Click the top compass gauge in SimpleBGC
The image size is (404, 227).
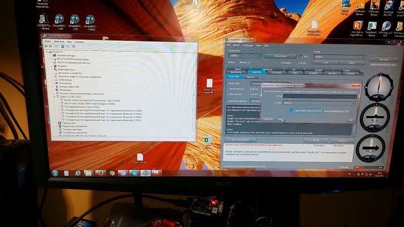pos(379,87)
